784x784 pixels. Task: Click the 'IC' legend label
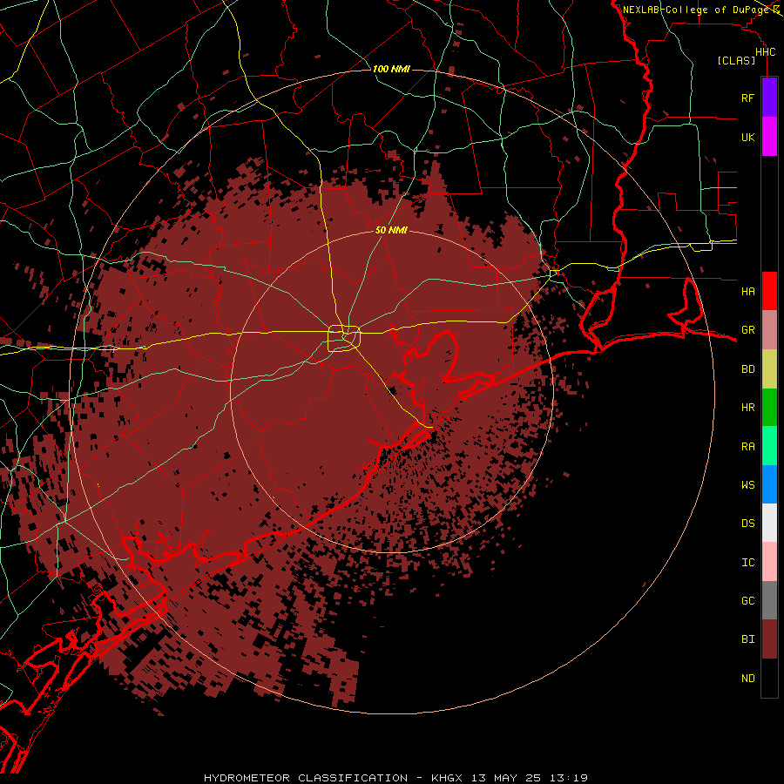[x=747, y=563]
